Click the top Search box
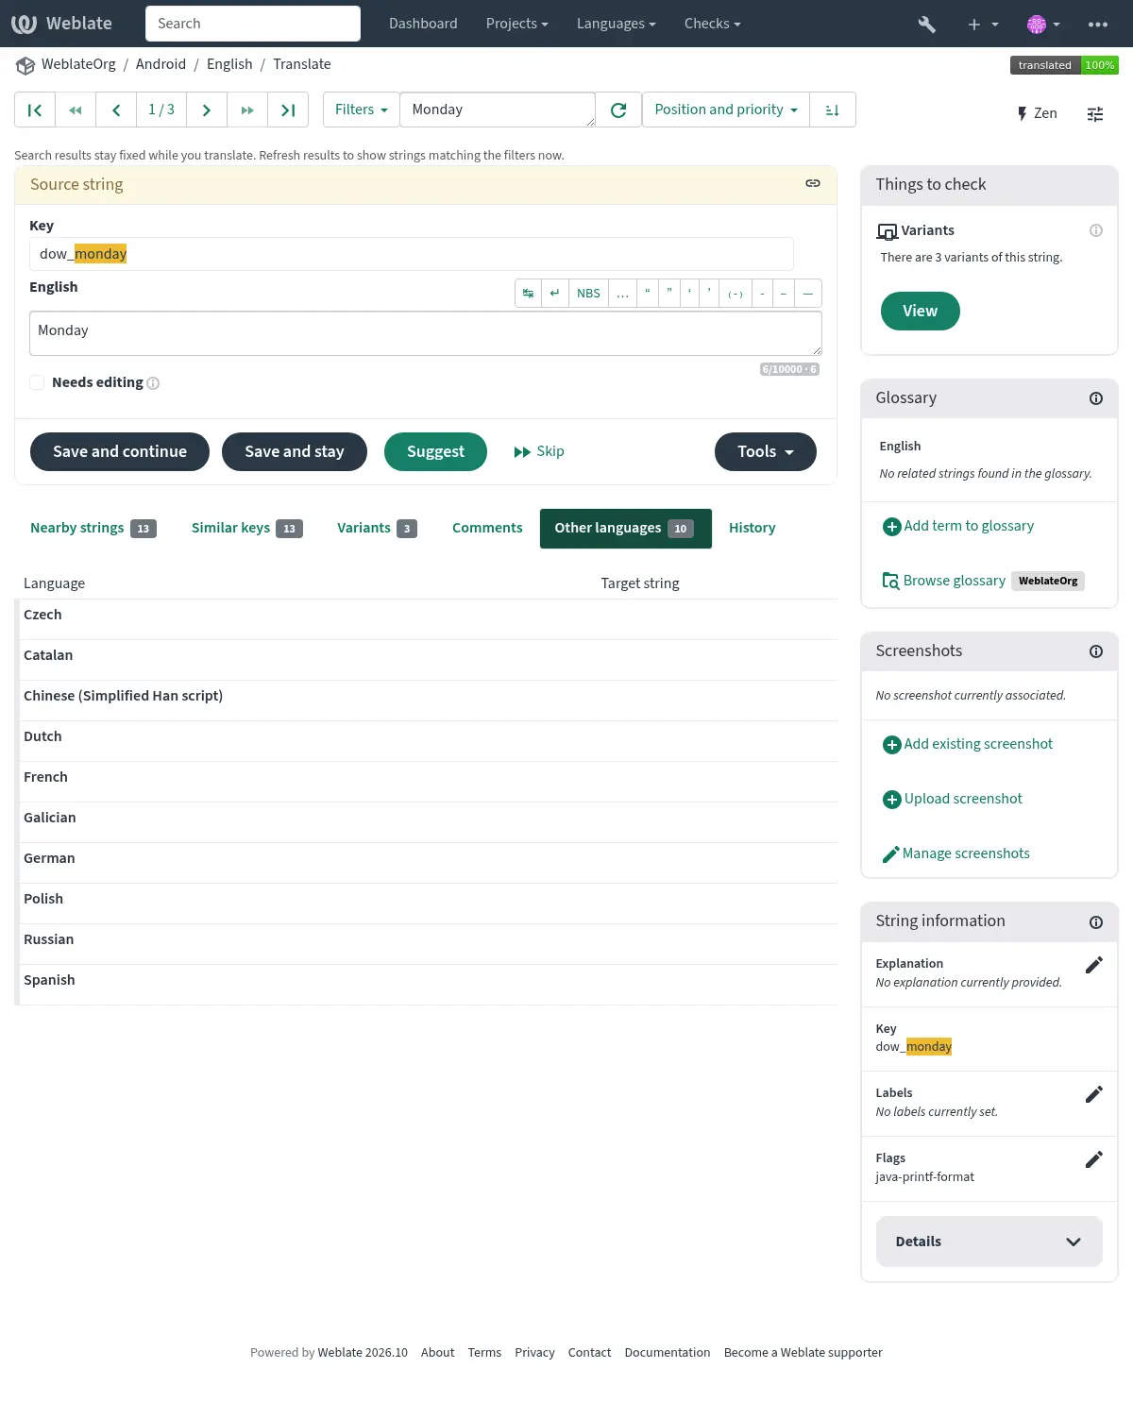 coord(253,24)
